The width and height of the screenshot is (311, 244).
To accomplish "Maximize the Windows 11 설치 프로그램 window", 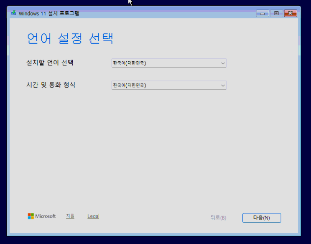I will point(276,13).
